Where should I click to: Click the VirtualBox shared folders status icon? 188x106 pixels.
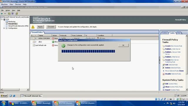[x=168, y=99]
